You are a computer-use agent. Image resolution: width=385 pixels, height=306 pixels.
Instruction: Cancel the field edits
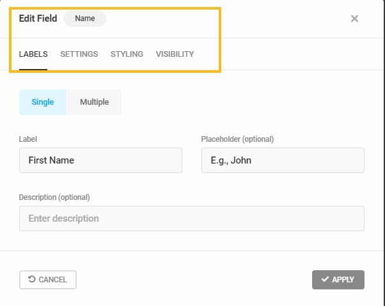pyautogui.click(x=48, y=280)
